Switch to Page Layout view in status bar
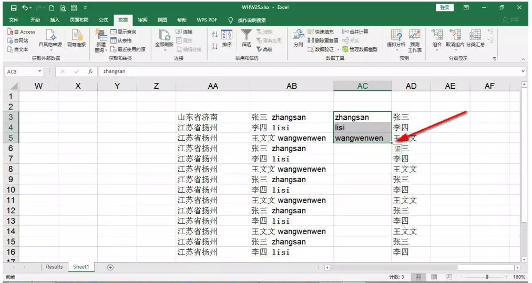 click(x=434, y=277)
